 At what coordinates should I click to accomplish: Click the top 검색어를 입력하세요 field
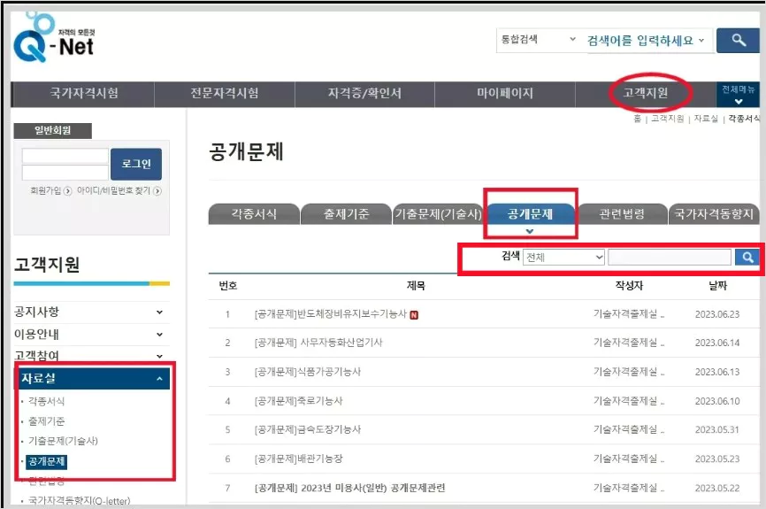640,41
